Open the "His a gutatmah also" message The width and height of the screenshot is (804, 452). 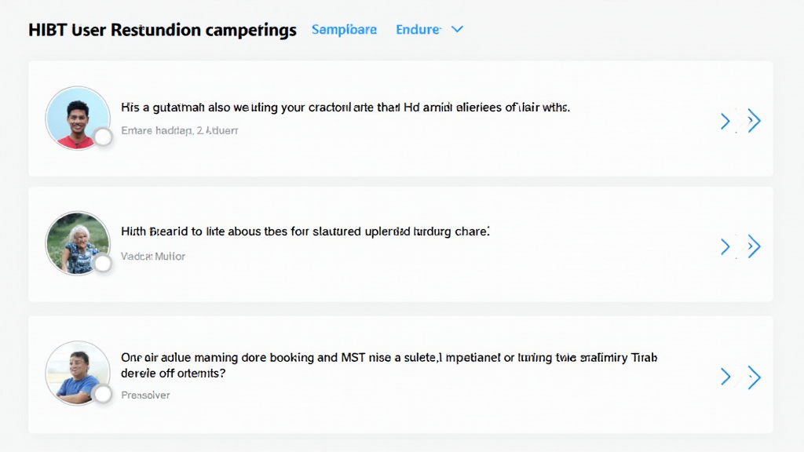[x=345, y=108]
